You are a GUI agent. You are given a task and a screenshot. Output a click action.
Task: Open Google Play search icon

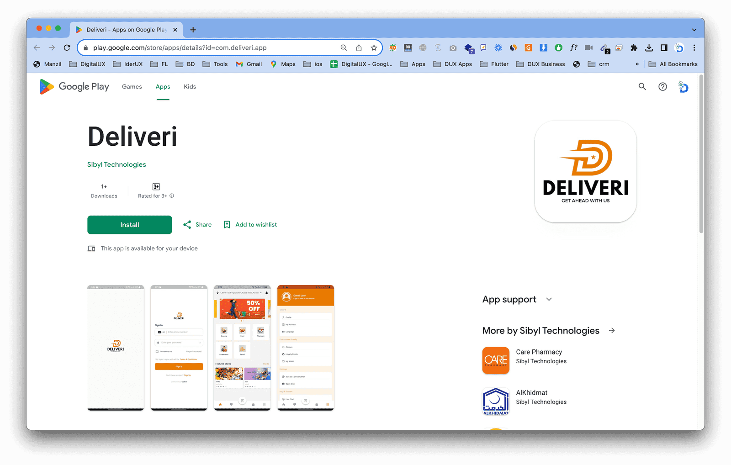(x=642, y=86)
